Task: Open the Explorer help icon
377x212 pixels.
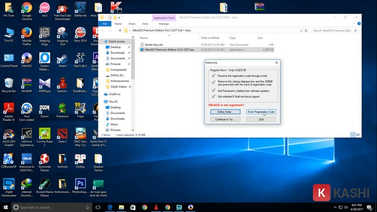Action: tap(359, 24)
